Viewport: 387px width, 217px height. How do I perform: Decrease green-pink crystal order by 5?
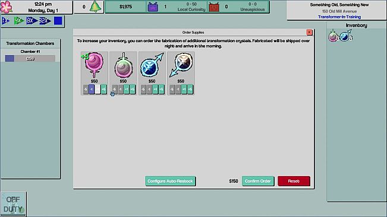point(115,90)
